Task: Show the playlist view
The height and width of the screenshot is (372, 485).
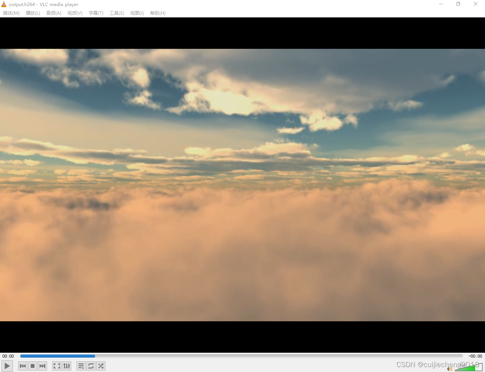Action: [81, 366]
